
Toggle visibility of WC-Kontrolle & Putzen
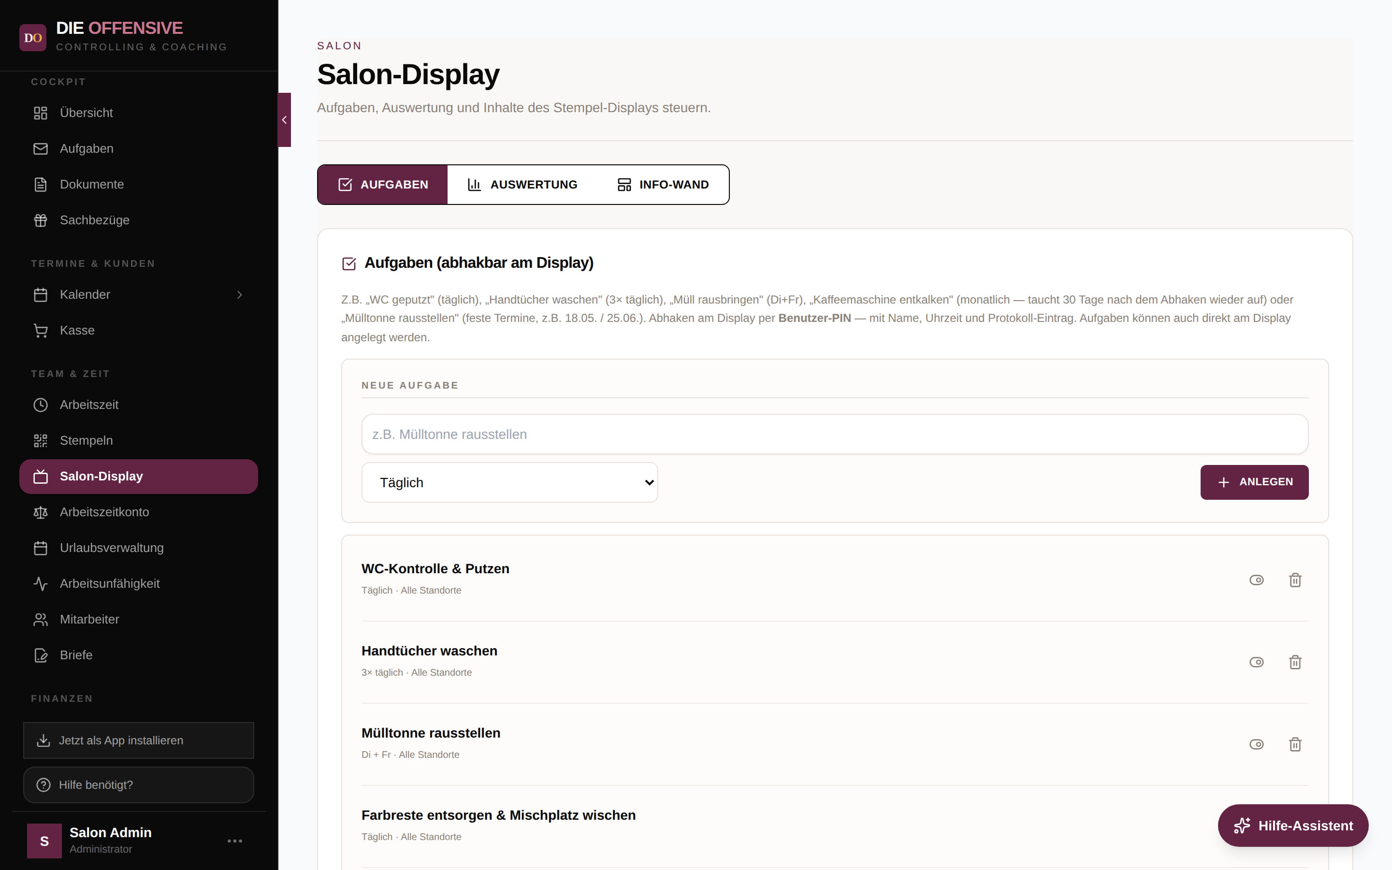coord(1256,580)
